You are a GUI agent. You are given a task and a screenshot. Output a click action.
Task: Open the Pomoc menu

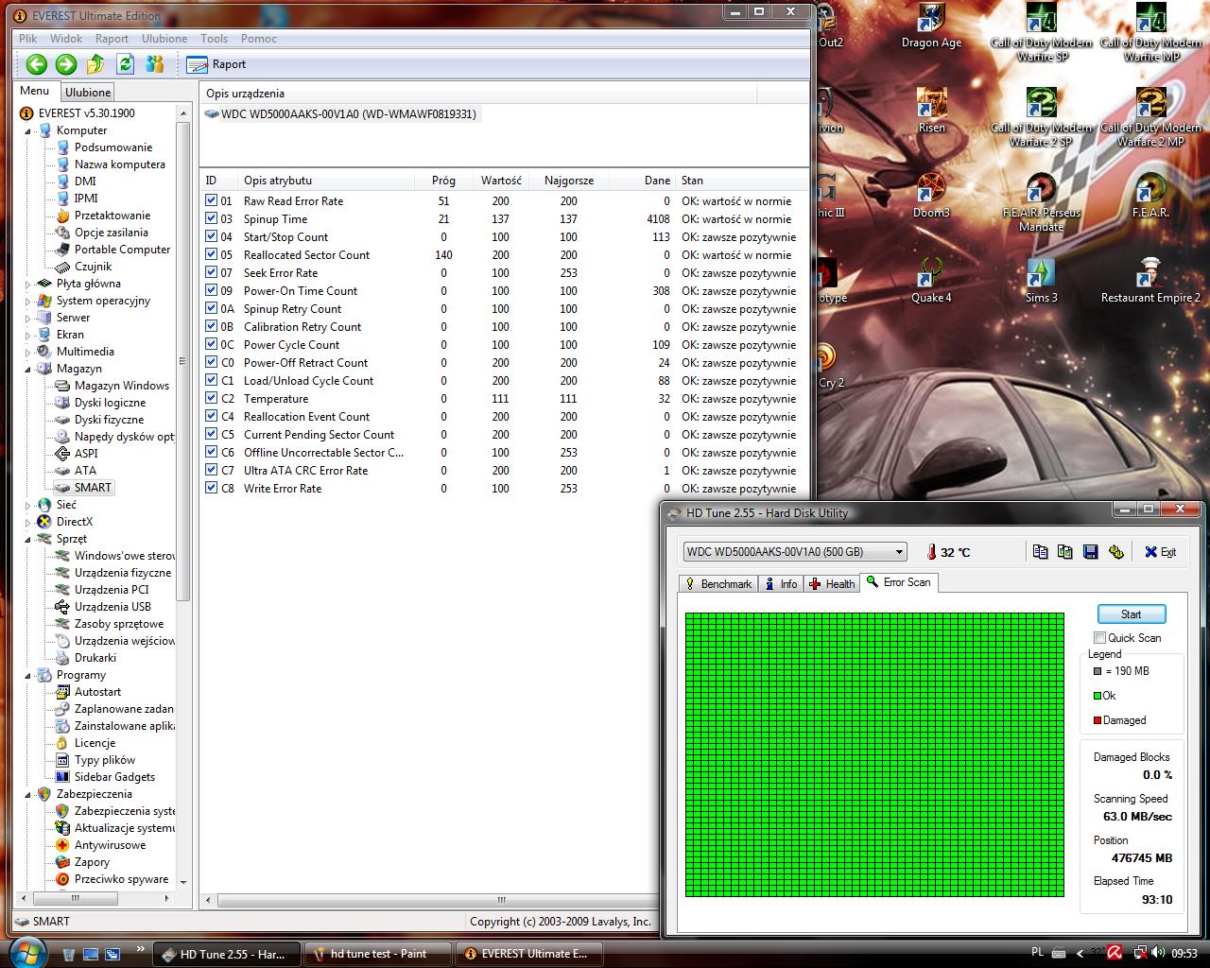259,39
